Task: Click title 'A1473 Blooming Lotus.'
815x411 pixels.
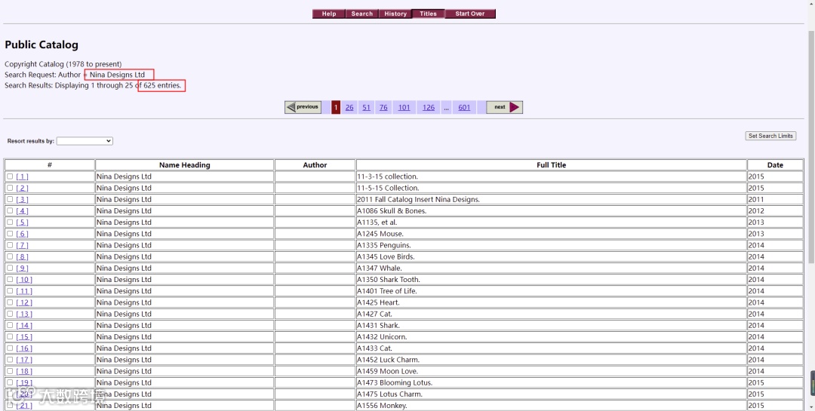Action: pos(395,382)
